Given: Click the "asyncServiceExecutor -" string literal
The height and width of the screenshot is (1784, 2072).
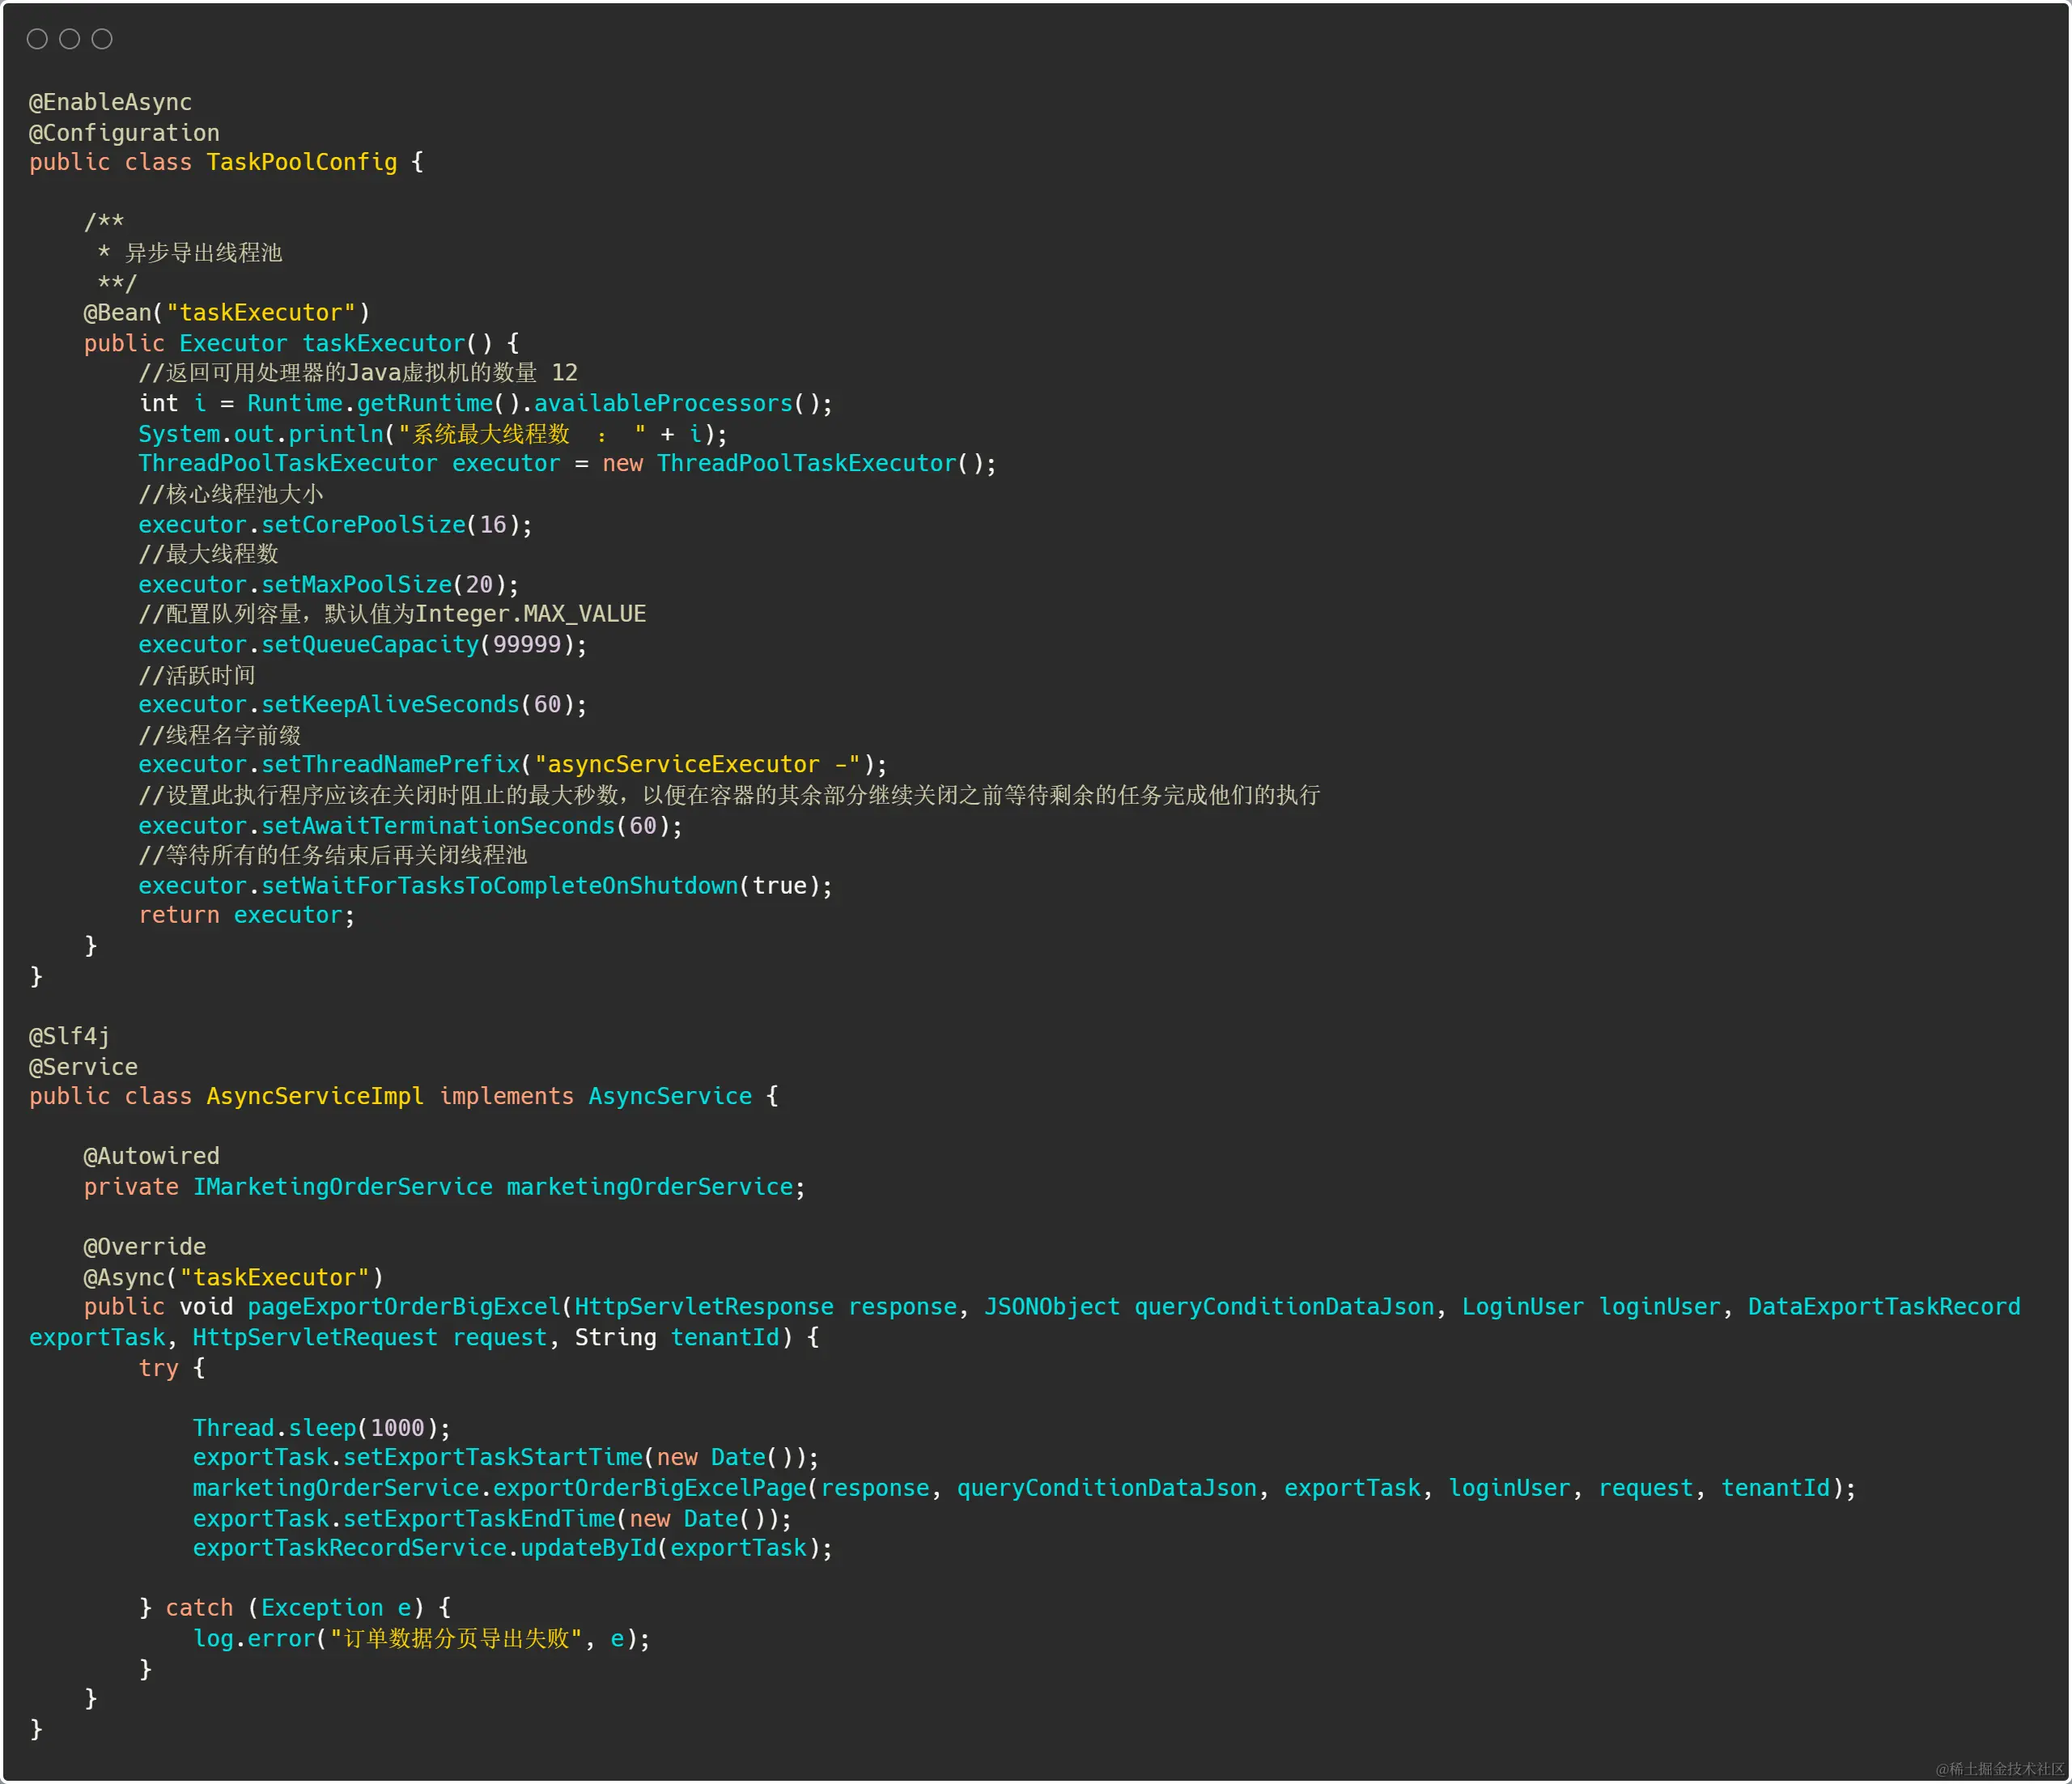Looking at the screenshot, I should click(x=697, y=764).
